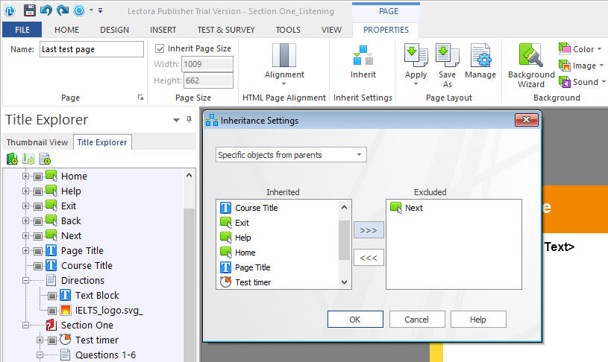Toggle the gray box beside Course Title tree item
Image resolution: width=608 pixels, height=362 pixels.
pos(37,266)
